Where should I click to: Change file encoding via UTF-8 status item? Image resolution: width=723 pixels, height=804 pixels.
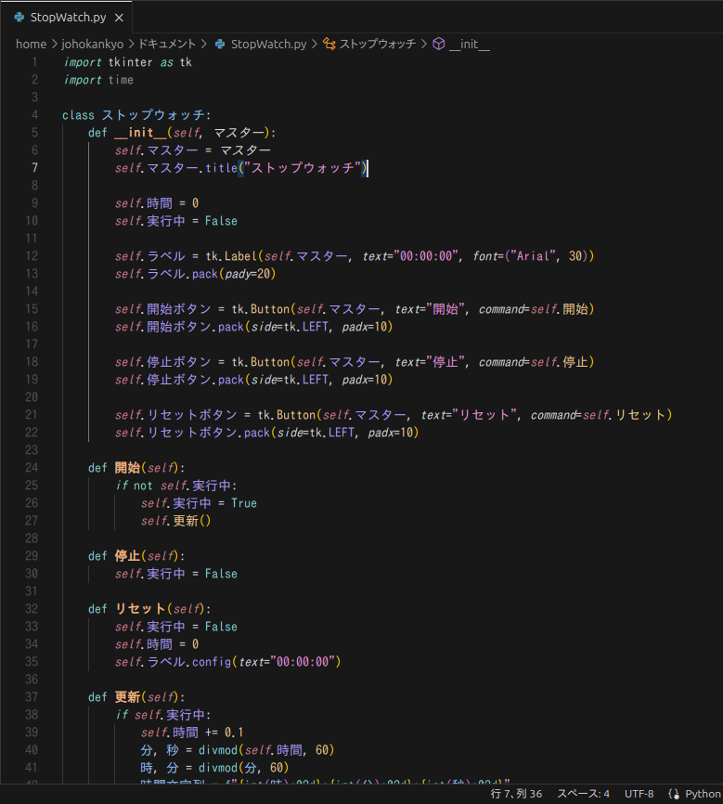[639, 794]
